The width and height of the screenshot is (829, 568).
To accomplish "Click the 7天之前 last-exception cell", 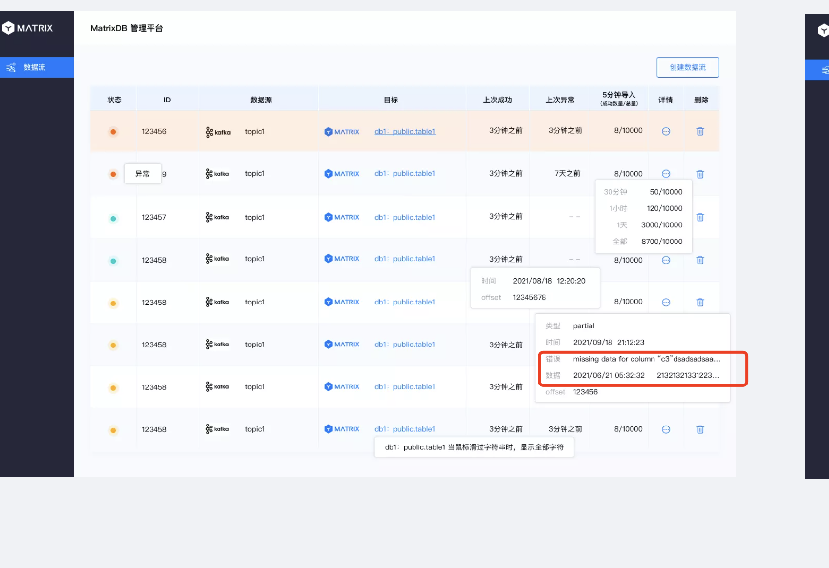I will coord(567,173).
